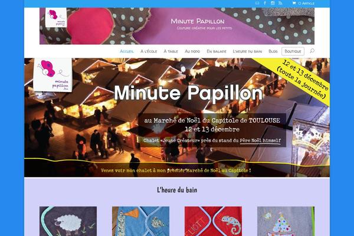Open L'heure du bain menu item
Viewport: 354px width, 236px height.
(247, 51)
